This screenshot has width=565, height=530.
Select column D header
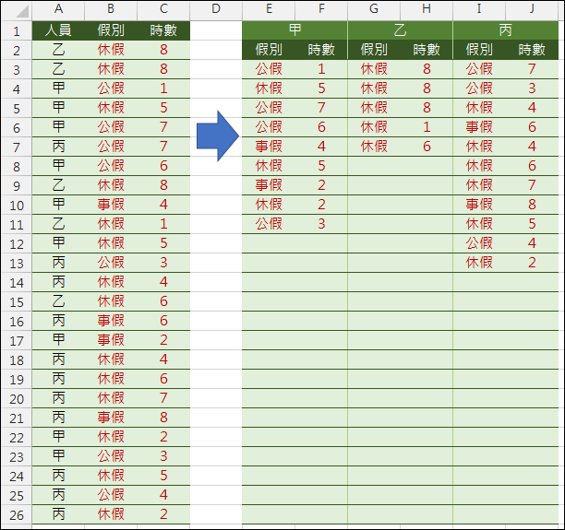pos(216,9)
